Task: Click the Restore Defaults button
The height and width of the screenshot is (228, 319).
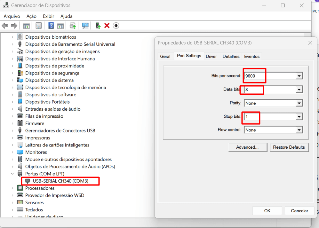Action: click(x=289, y=147)
